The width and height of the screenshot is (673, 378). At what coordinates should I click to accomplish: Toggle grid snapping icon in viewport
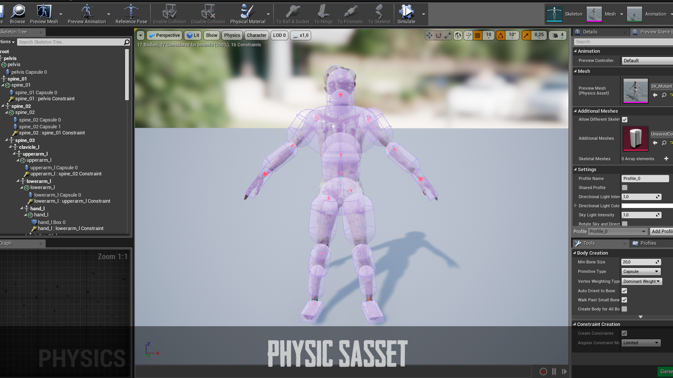tap(477, 35)
